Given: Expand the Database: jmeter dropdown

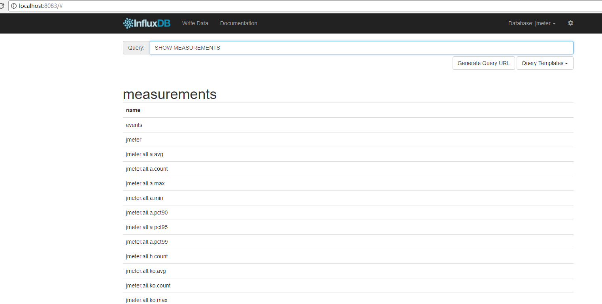Looking at the screenshot, I should point(532,23).
